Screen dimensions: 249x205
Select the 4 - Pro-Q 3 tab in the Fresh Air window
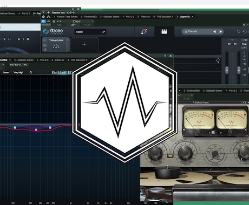click(24, 13)
